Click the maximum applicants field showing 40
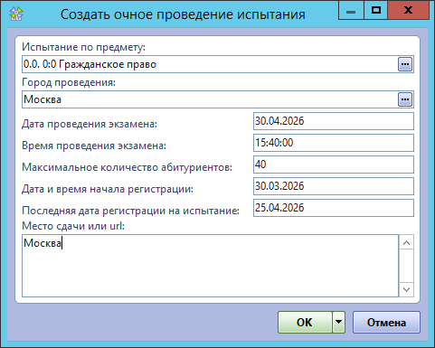435x348 pixels. (x=334, y=165)
